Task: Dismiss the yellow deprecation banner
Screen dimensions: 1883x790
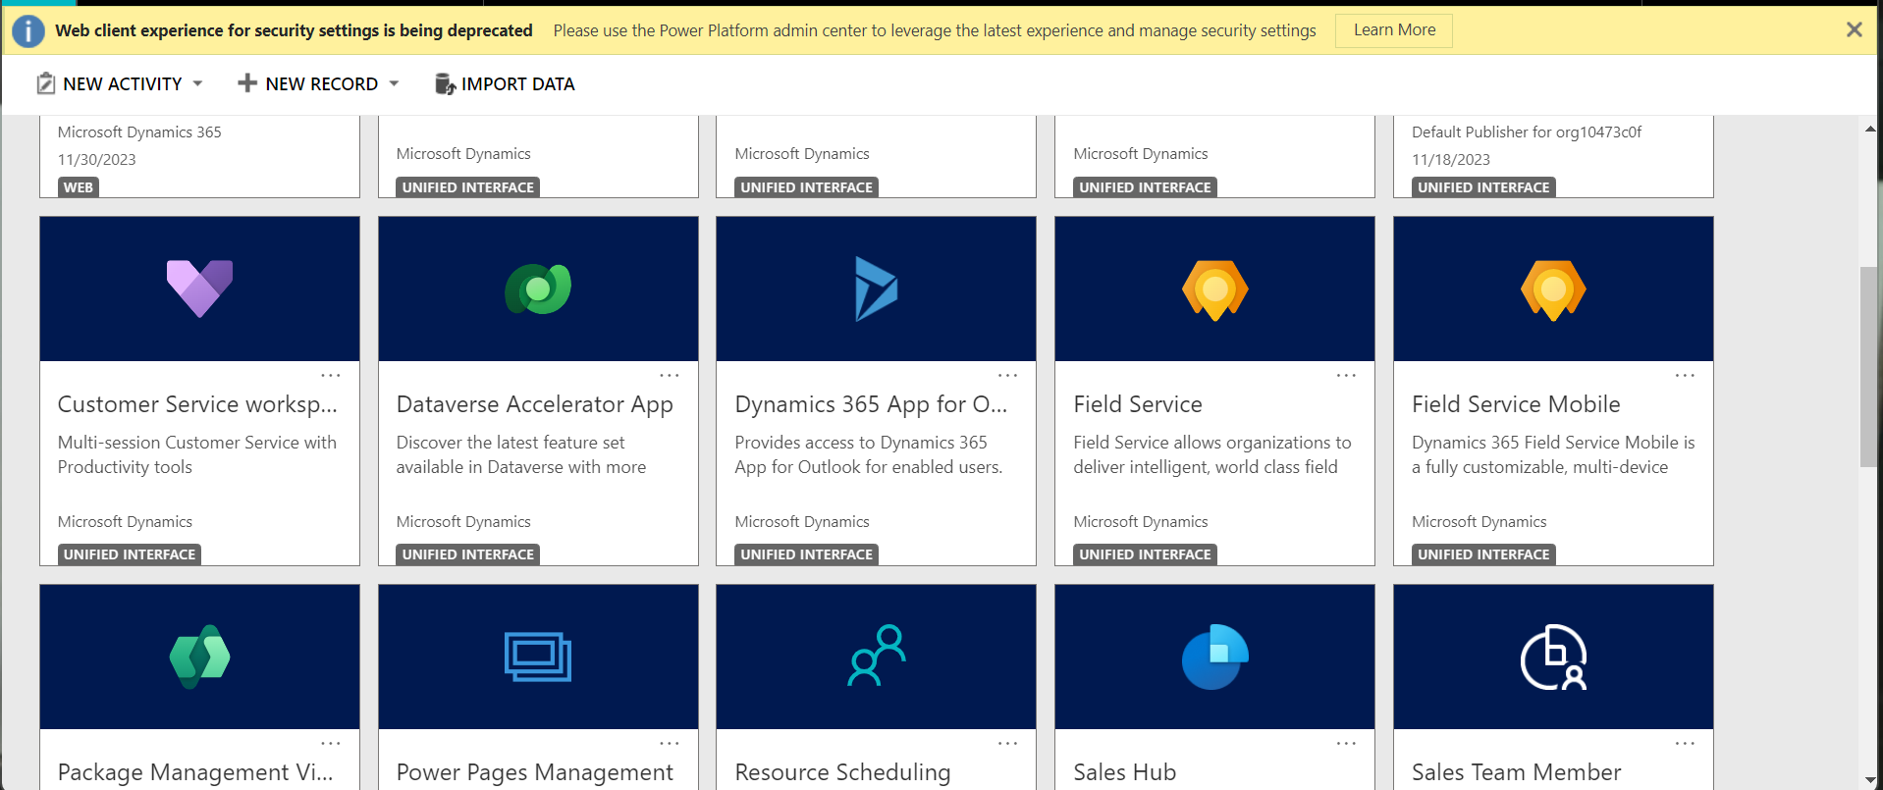Action: click(x=1854, y=29)
